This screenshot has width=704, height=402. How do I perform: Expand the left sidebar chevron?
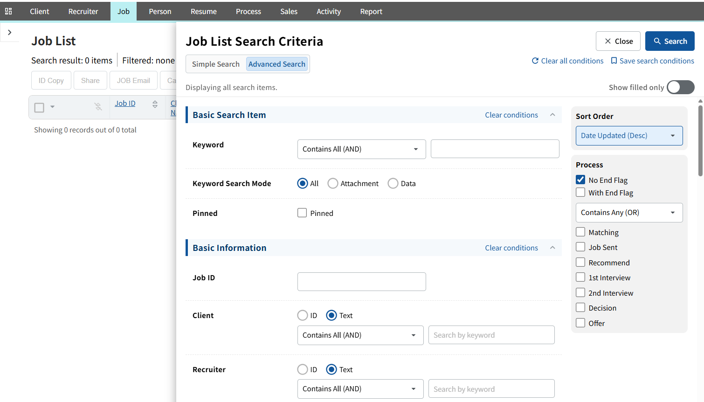pyautogui.click(x=9, y=32)
